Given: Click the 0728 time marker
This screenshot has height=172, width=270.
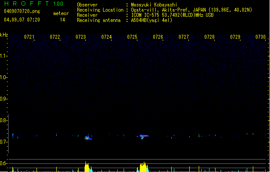Looking at the screenshot, I should pyautogui.click(x=209, y=37).
